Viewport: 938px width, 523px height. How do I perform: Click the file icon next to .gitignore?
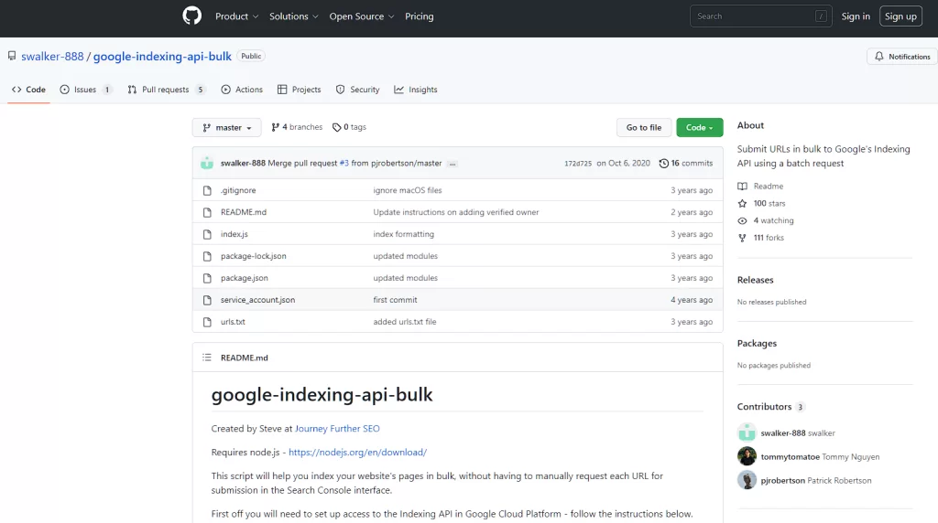coord(207,190)
